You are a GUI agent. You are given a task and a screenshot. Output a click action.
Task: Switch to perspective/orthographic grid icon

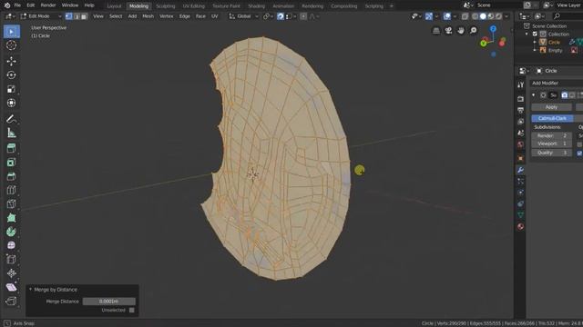[436, 30]
